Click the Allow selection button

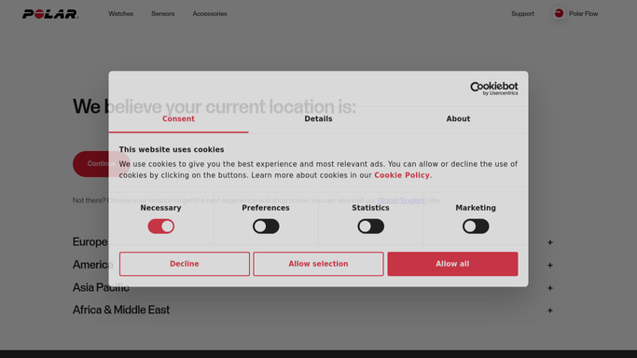pos(319,264)
